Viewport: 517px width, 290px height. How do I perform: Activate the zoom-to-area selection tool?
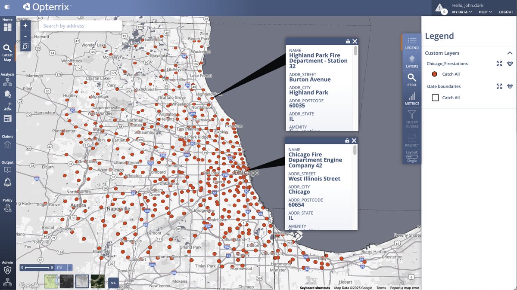[x=25, y=46]
